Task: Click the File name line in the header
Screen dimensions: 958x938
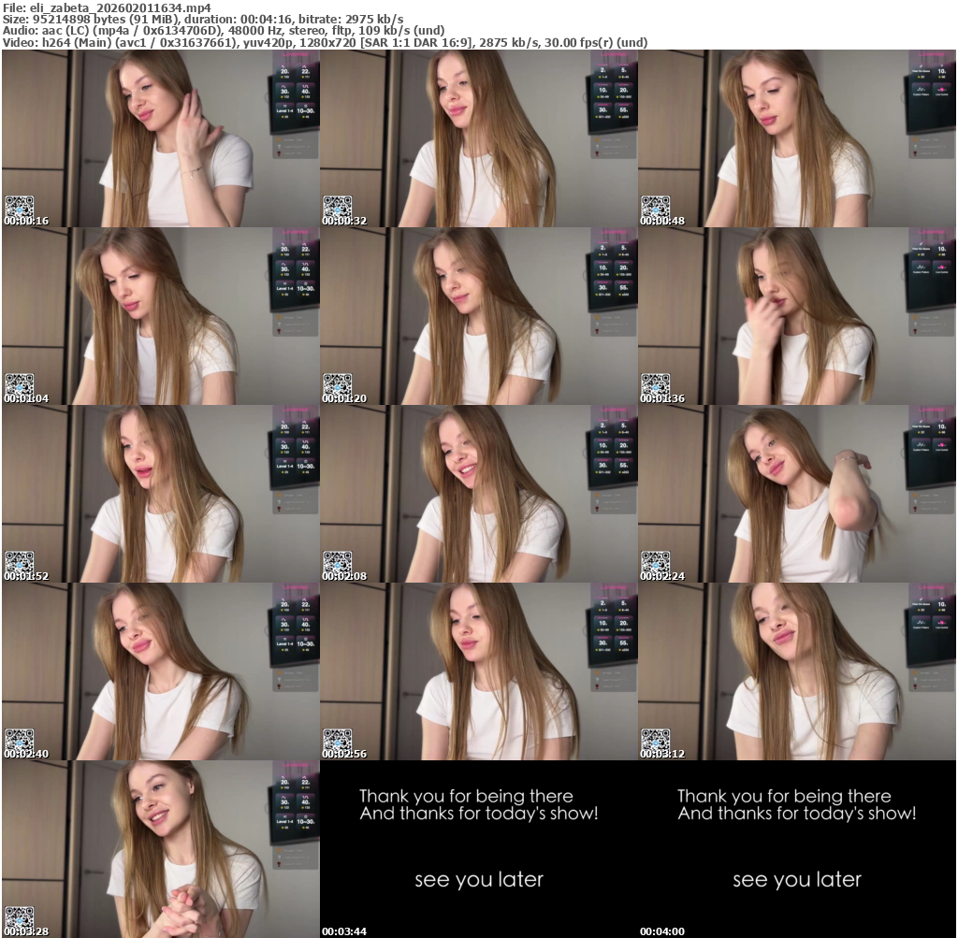Action: 107,7
